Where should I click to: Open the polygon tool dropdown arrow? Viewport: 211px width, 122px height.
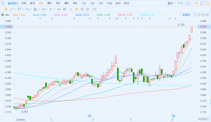(23, 9)
